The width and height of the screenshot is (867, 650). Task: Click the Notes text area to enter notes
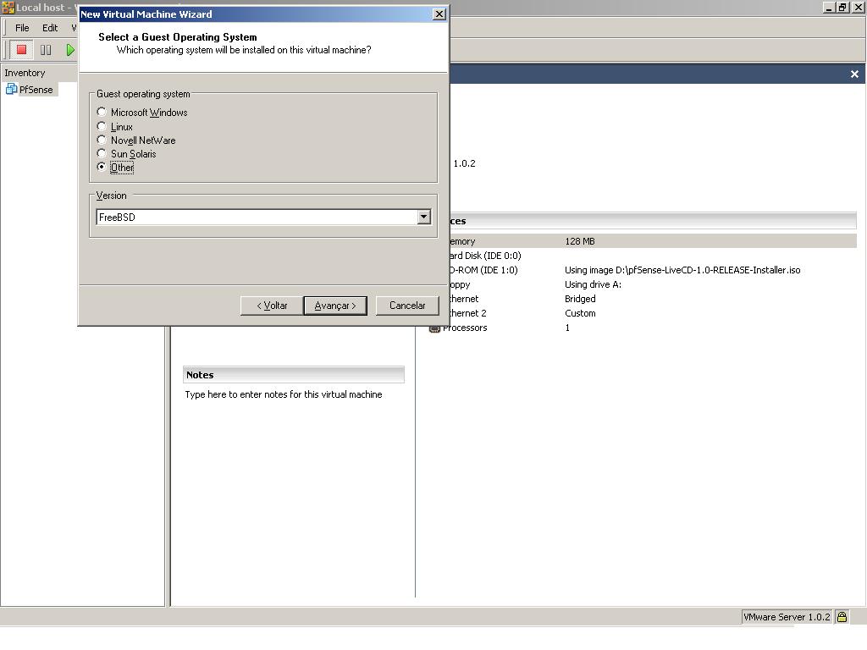click(284, 394)
